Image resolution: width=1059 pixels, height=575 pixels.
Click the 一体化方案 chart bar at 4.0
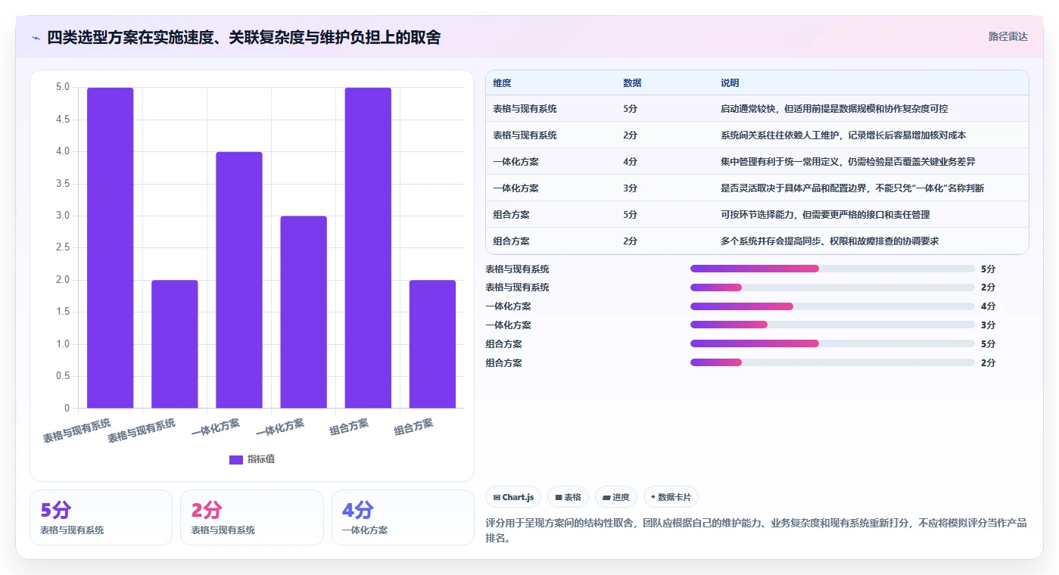pyautogui.click(x=239, y=280)
